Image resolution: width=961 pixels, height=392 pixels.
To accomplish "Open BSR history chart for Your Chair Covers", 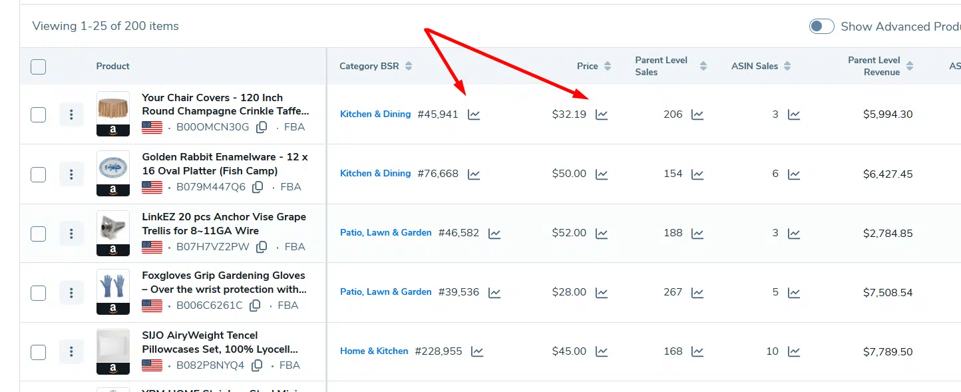I will click(x=474, y=114).
